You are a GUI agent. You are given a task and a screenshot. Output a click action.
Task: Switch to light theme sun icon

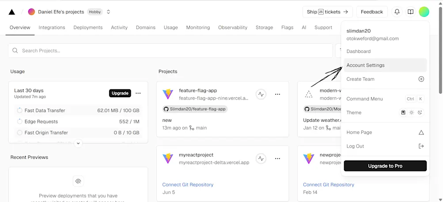click(x=412, y=113)
